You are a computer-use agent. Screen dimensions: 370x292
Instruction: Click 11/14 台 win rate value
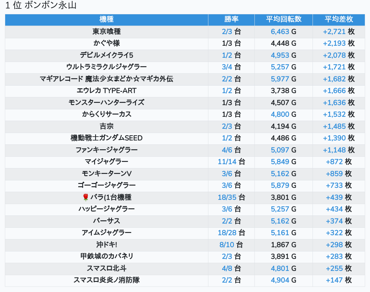pos(231,162)
